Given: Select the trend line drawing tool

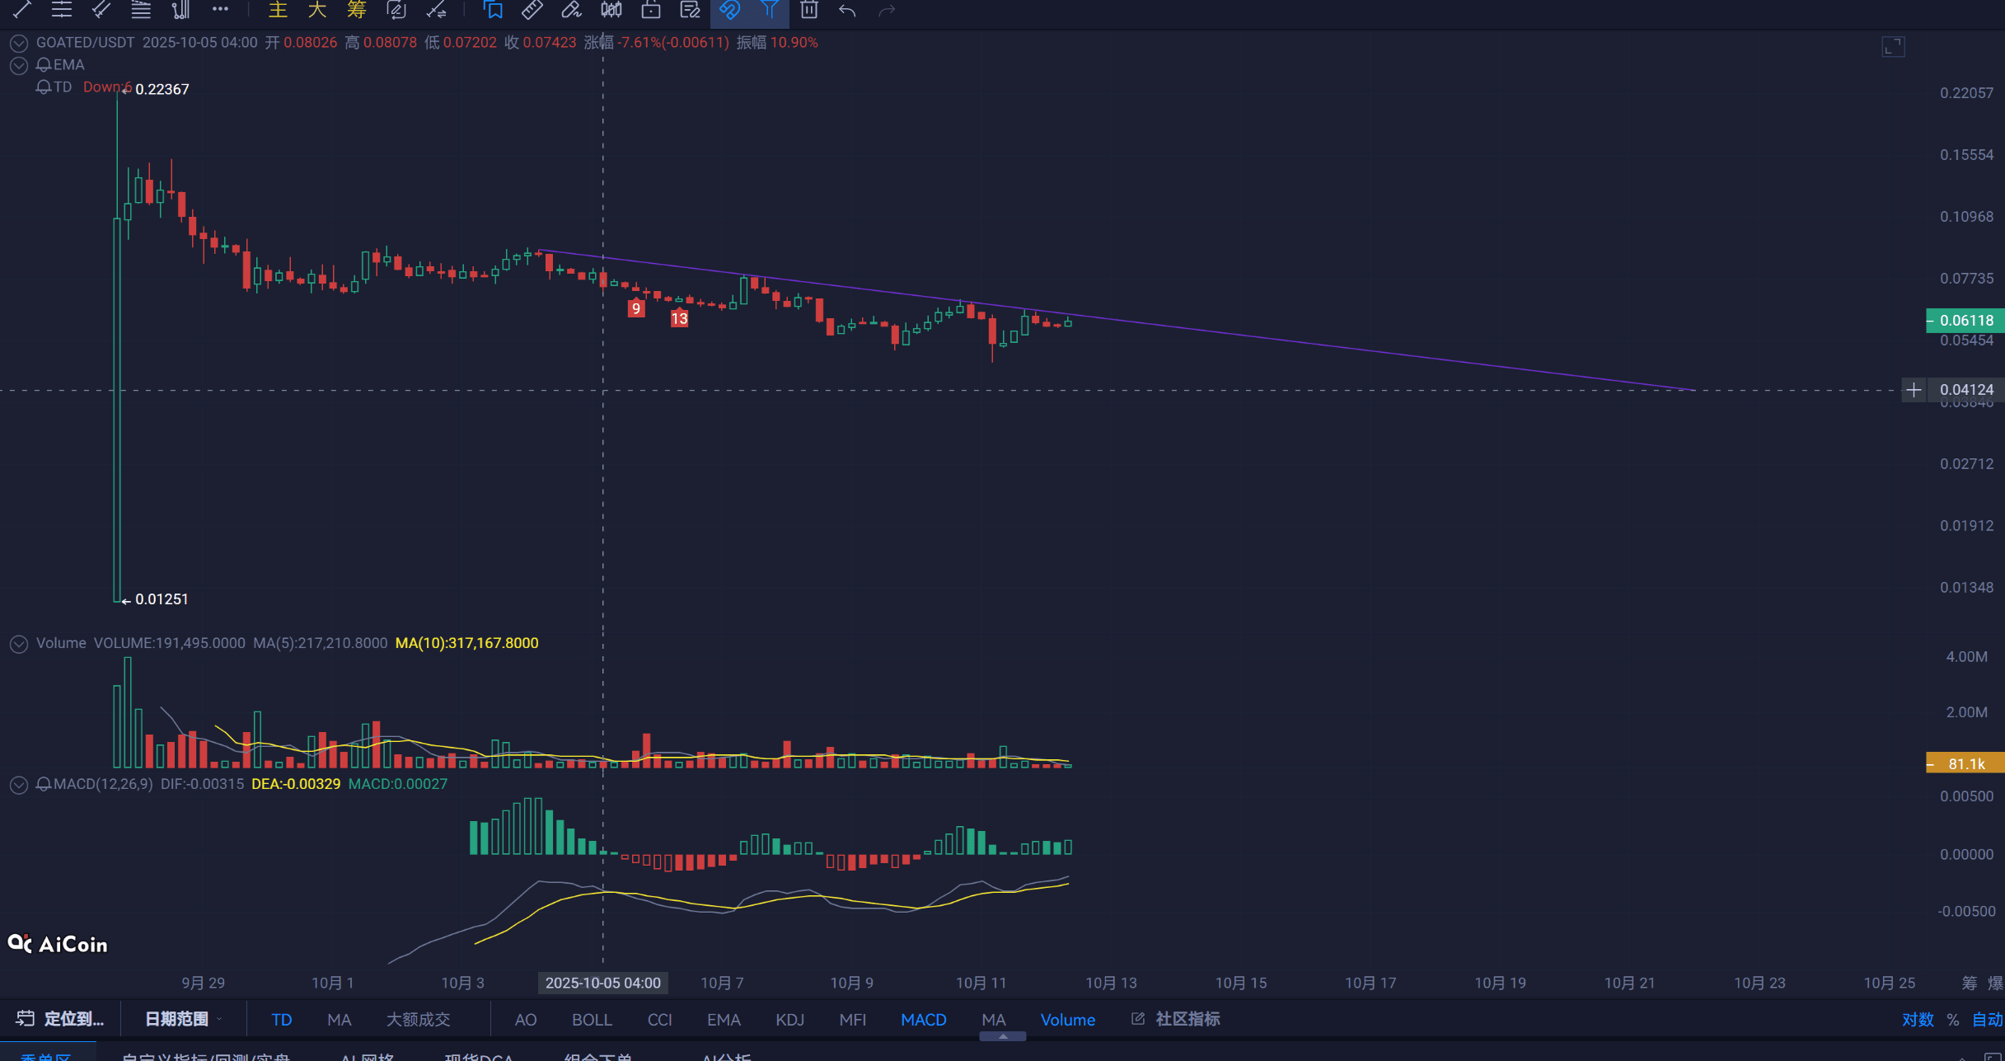Looking at the screenshot, I should coord(22,10).
